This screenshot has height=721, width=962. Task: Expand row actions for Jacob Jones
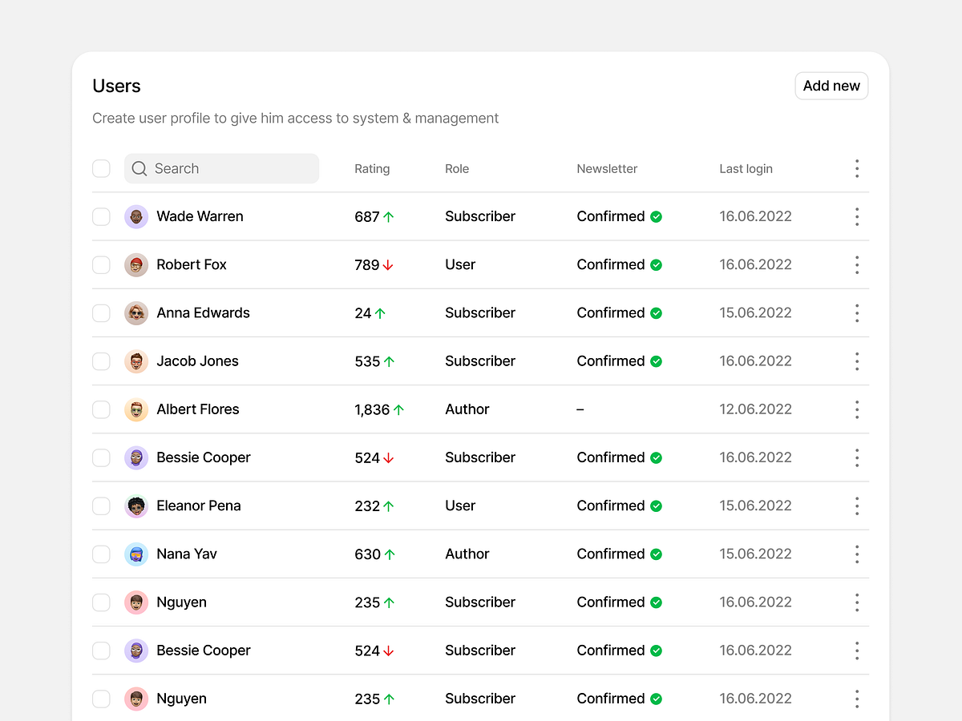pyautogui.click(x=857, y=361)
